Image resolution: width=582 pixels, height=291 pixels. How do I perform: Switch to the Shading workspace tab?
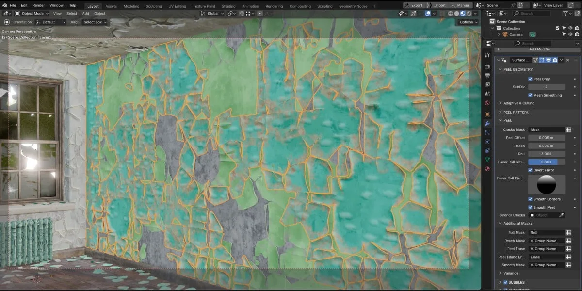click(x=227, y=6)
